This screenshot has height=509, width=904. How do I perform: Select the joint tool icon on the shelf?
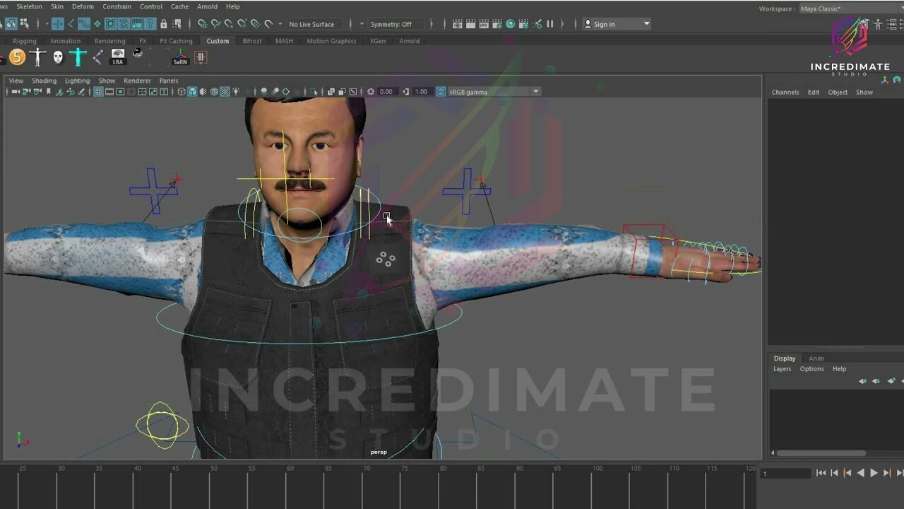(x=98, y=57)
